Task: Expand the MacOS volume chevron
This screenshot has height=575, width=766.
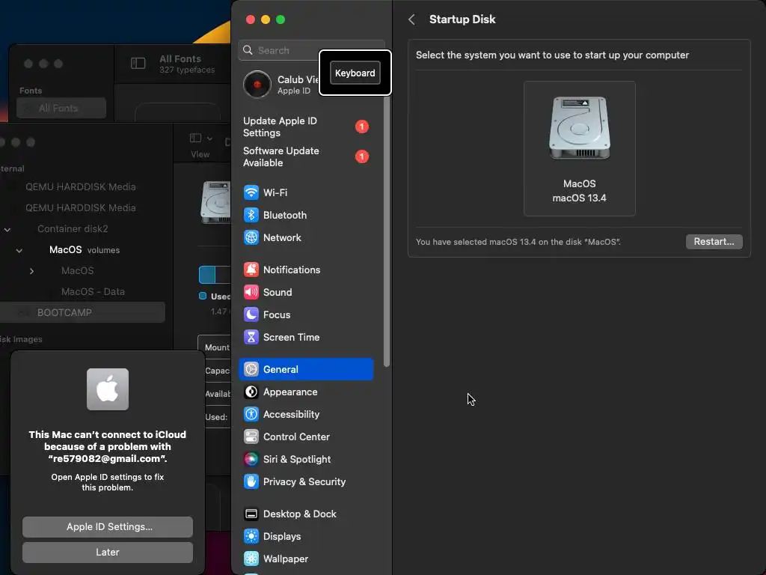Action: [x=31, y=271]
